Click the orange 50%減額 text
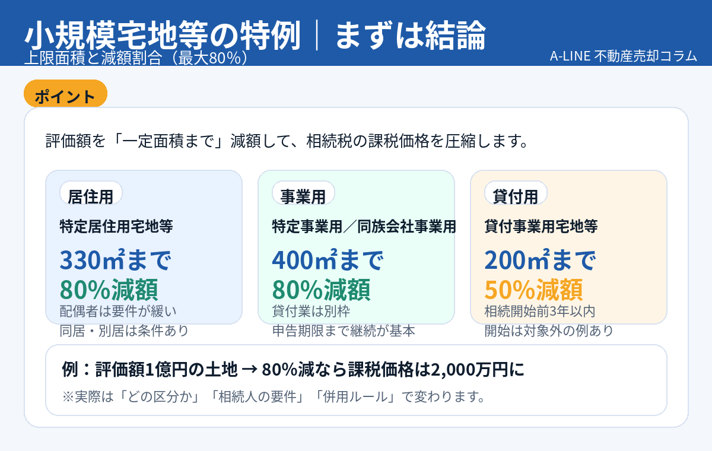The height and width of the screenshot is (451, 712). 533,290
